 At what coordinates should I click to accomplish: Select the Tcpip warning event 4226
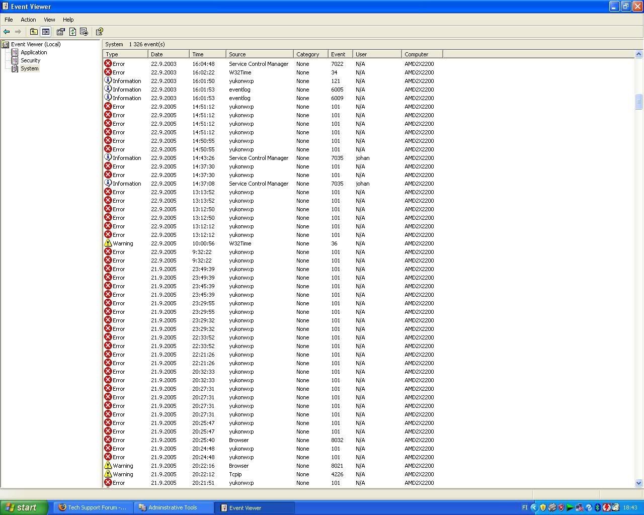[x=273, y=474]
